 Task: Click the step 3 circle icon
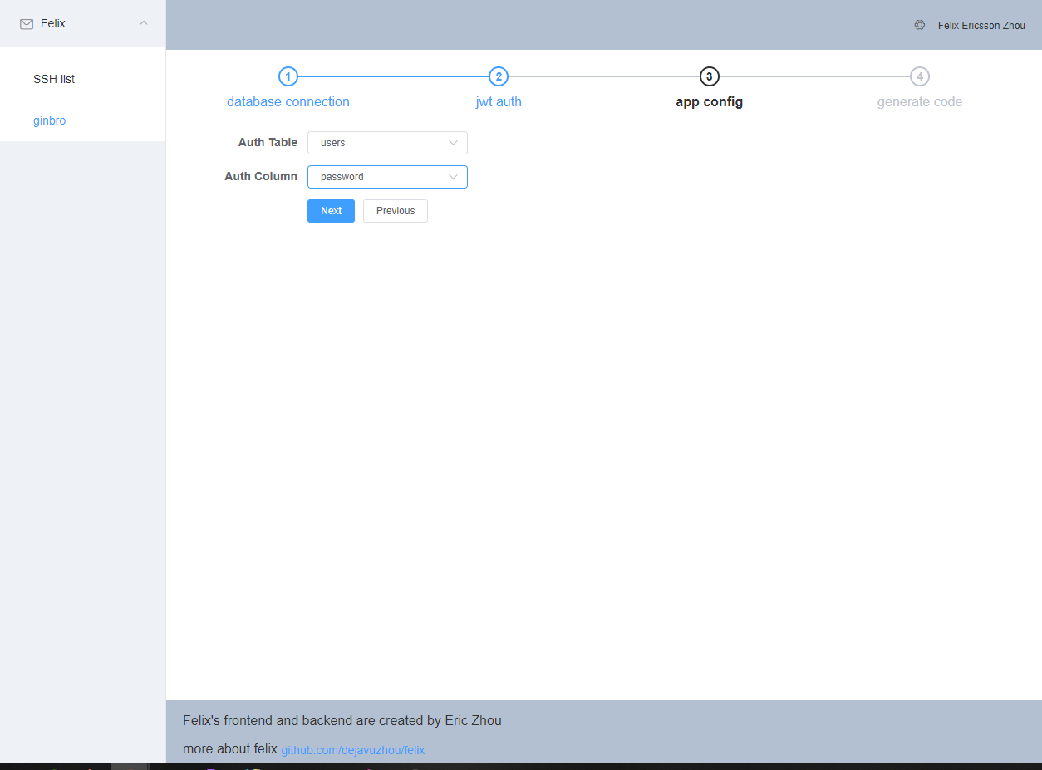coord(709,76)
